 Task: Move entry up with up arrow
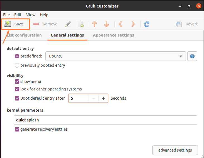click(94, 24)
